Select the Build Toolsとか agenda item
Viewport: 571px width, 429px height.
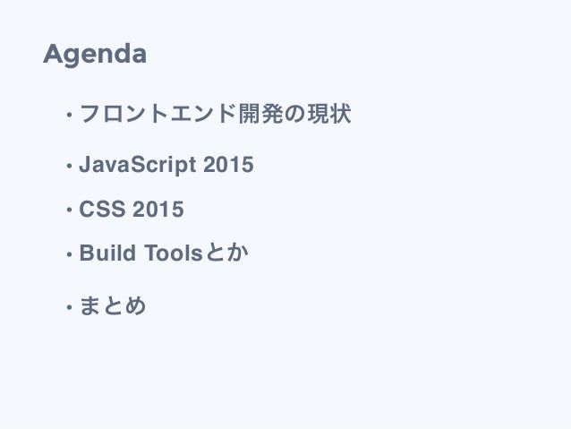(x=164, y=253)
